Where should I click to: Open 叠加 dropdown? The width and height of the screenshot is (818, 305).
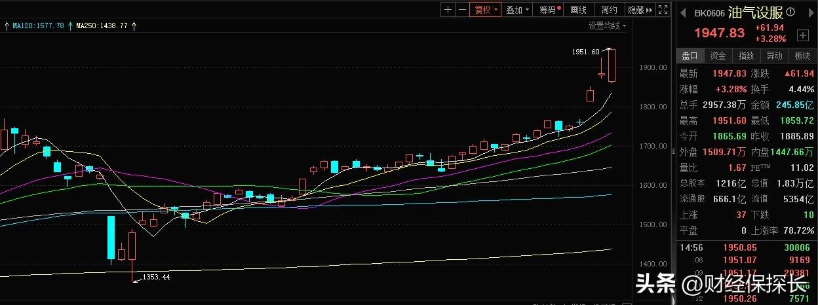[x=517, y=10]
